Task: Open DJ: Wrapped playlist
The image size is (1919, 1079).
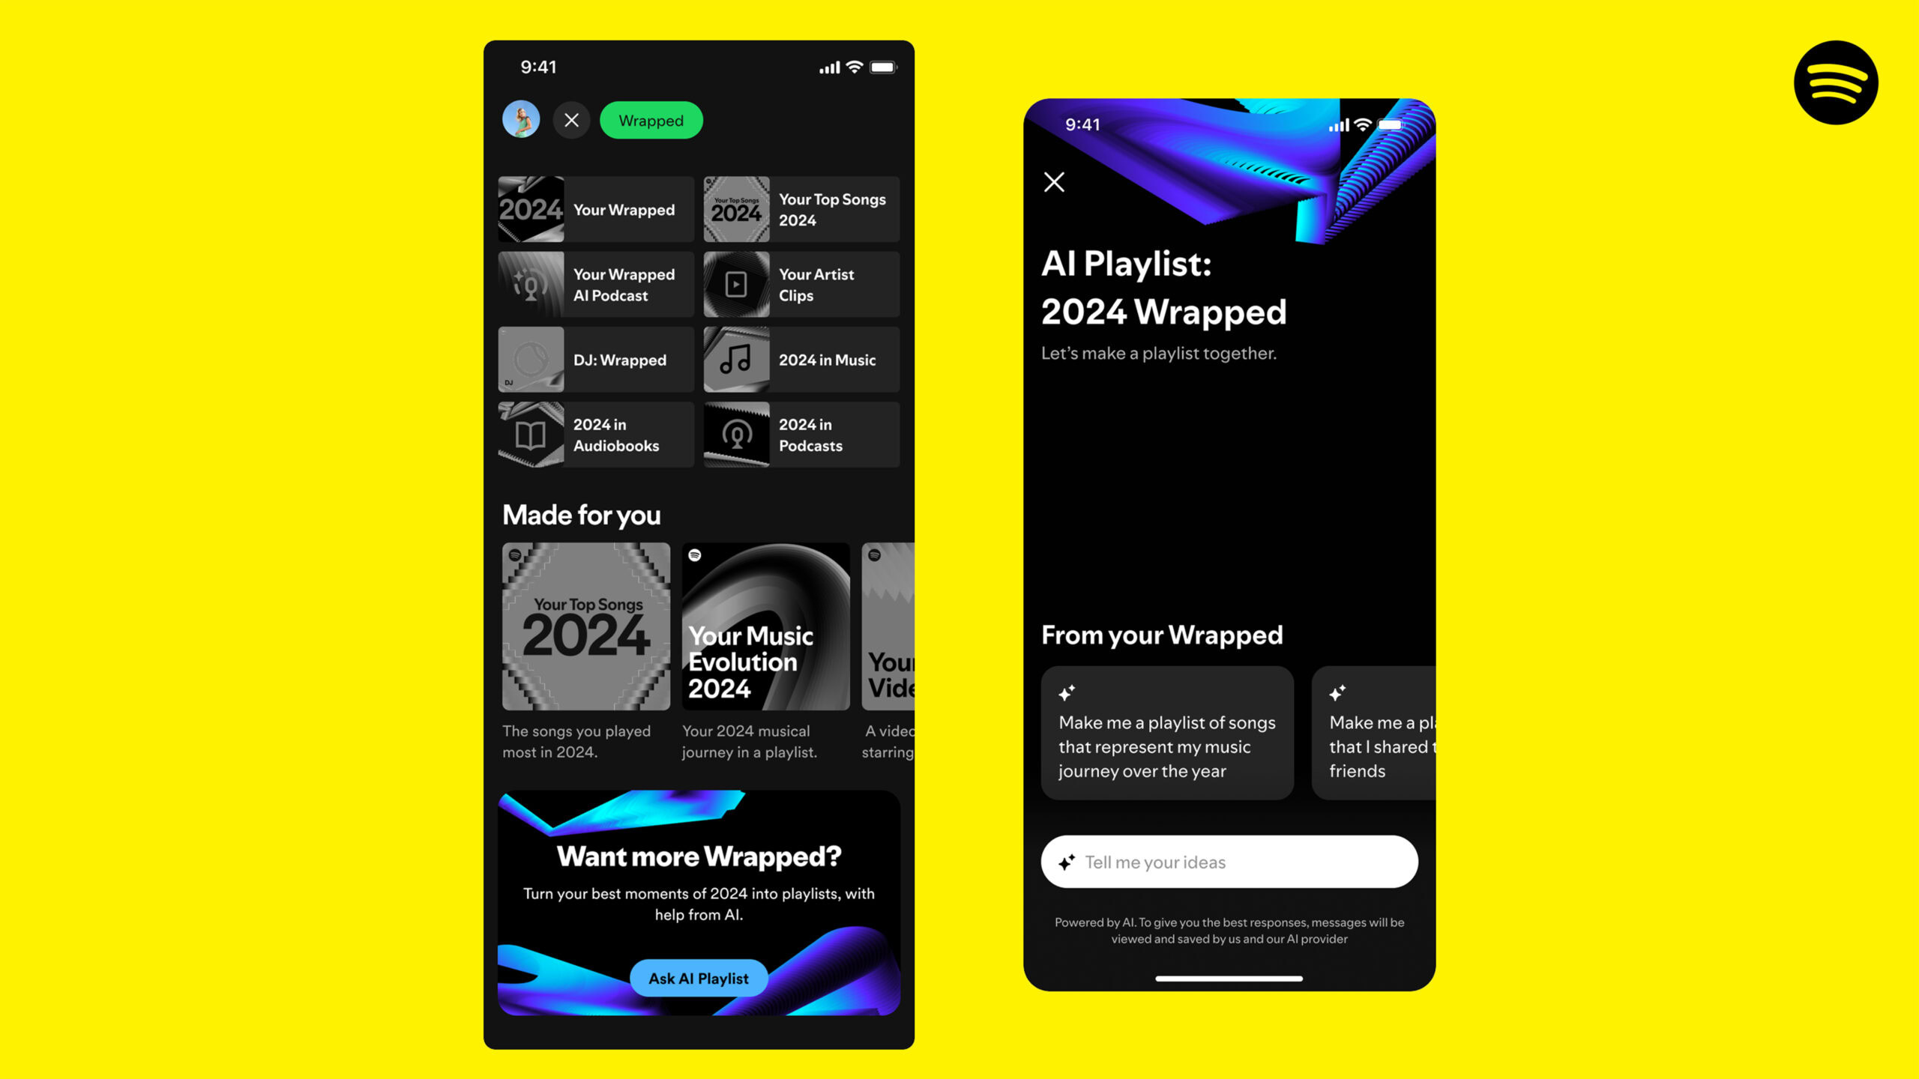Action: [594, 360]
